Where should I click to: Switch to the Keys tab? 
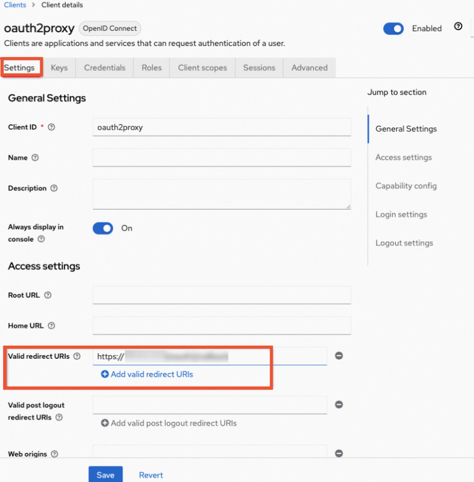coord(59,68)
